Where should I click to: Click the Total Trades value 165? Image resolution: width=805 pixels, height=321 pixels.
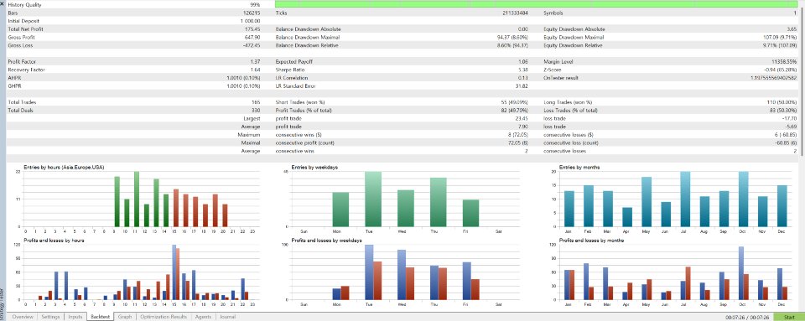[x=257, y=102]
